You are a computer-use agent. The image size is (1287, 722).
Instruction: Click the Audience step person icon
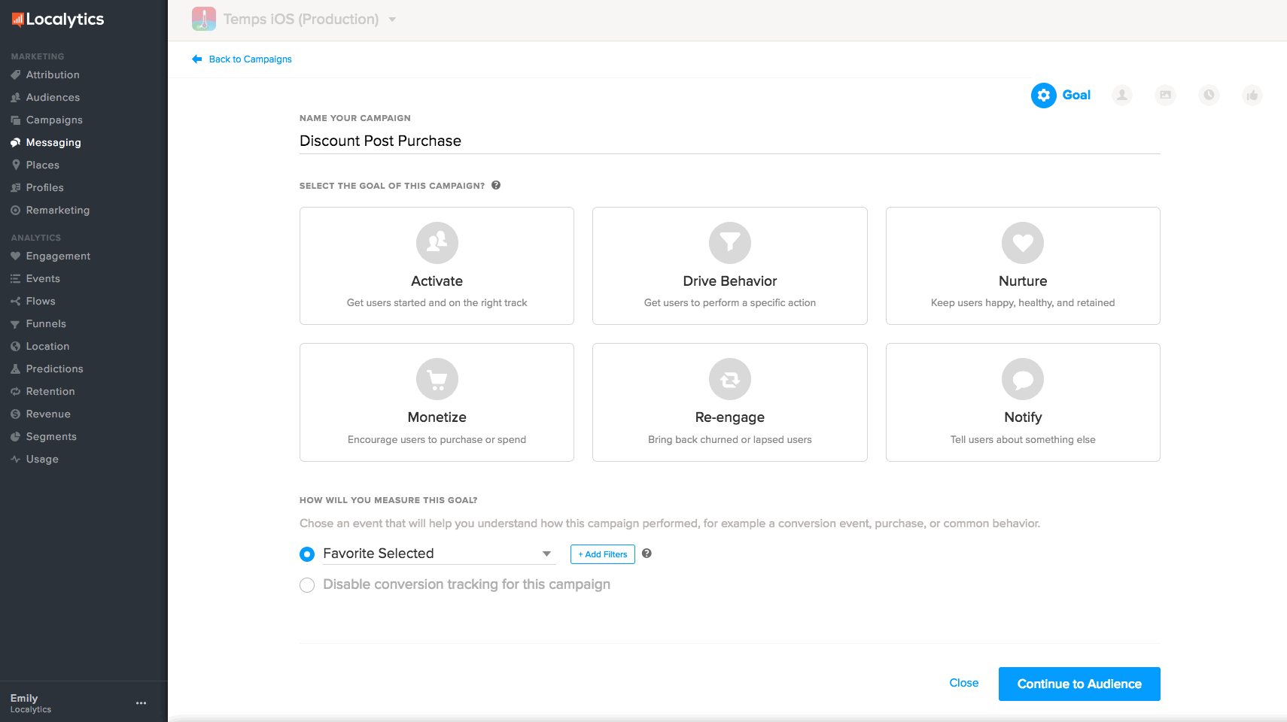coord(1121,95)
